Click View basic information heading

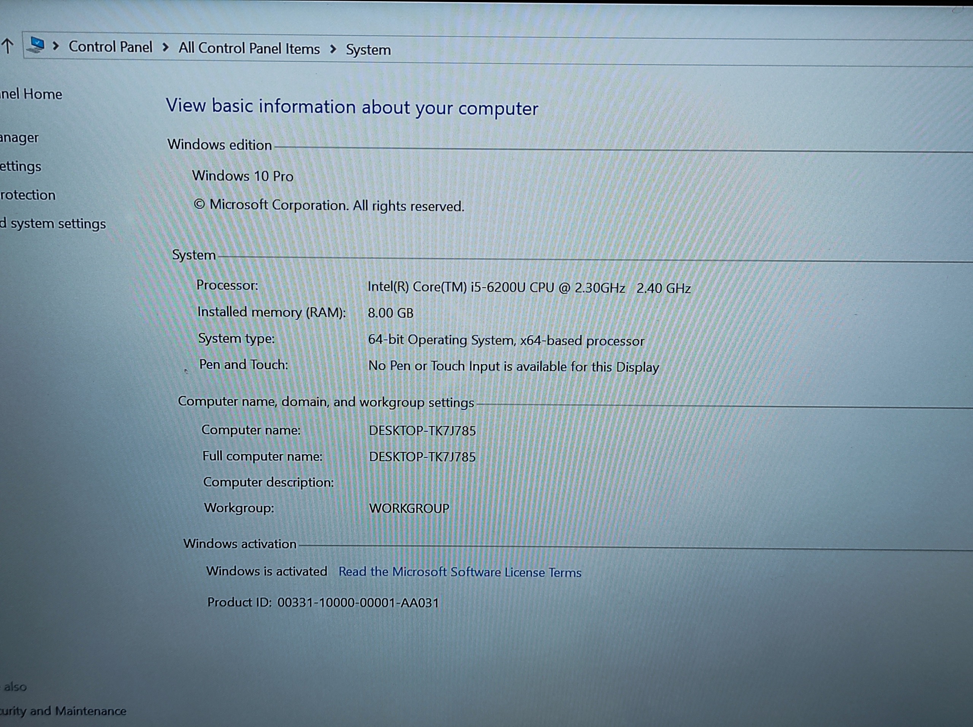[352, 107]
